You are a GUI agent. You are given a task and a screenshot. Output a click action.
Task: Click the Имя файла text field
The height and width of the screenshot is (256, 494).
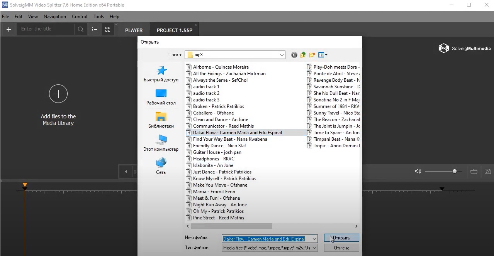[267, 239]
